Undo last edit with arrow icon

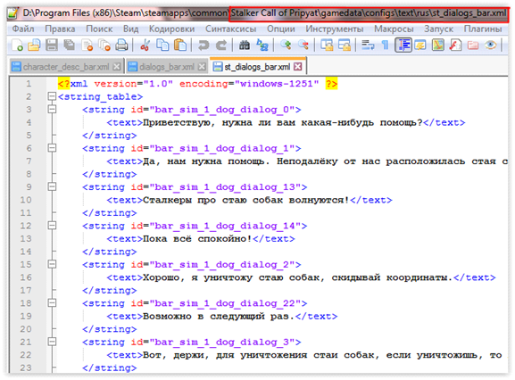pos(204,45)
